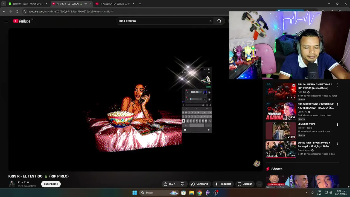Open Kris R. channel avatar
The height and width of the screenshot is (197, 350).
[x=12, y=184]
